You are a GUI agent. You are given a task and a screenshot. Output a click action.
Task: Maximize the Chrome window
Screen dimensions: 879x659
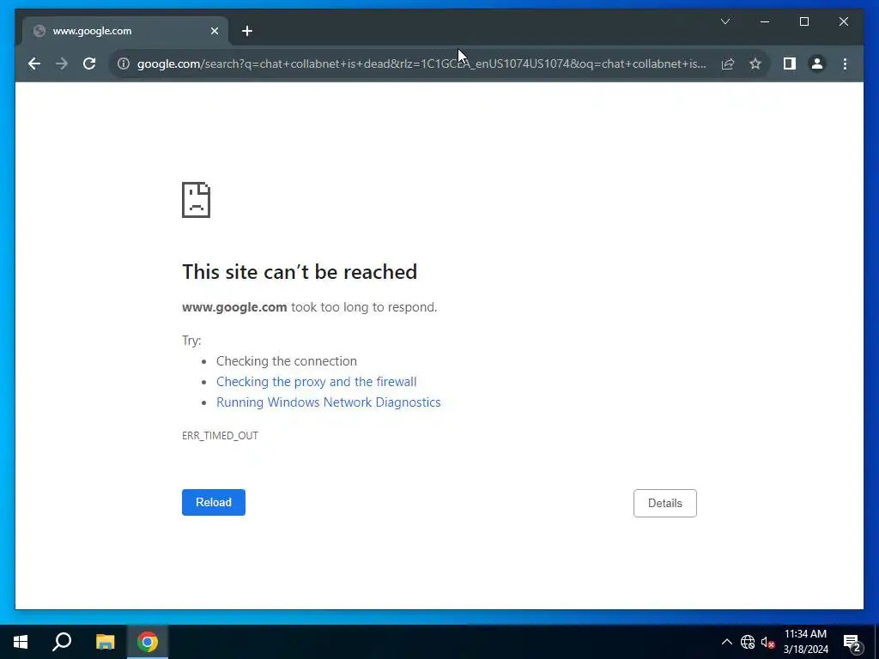(x=803, y=21)
